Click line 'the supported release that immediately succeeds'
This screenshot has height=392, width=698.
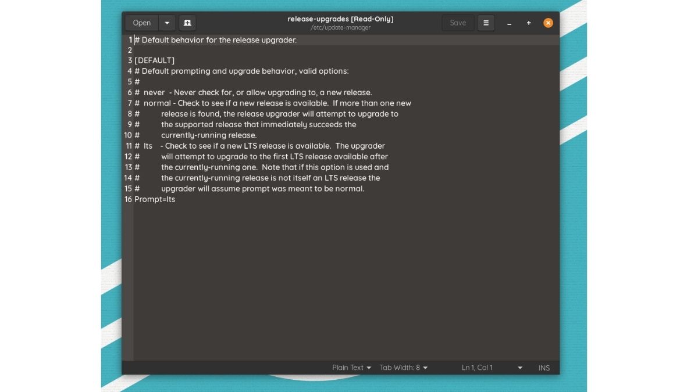[x=245, y=124]
